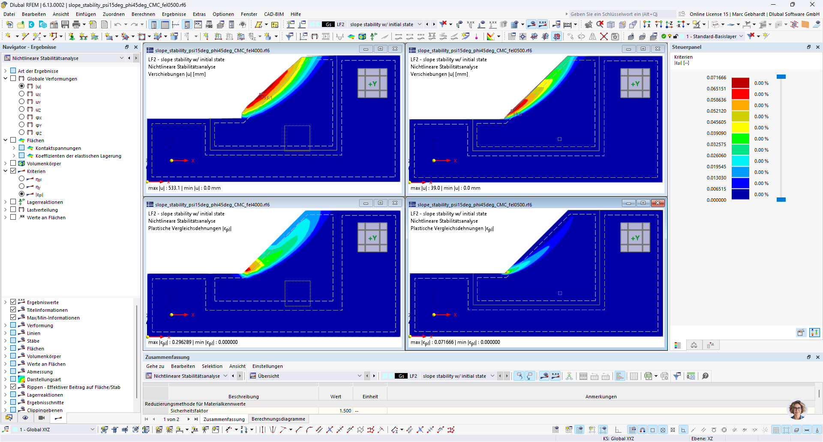Switch to the Berechnungsdiagramme tab
The height and width of the screenshot is (442, 823).
(x=279, y=419)
